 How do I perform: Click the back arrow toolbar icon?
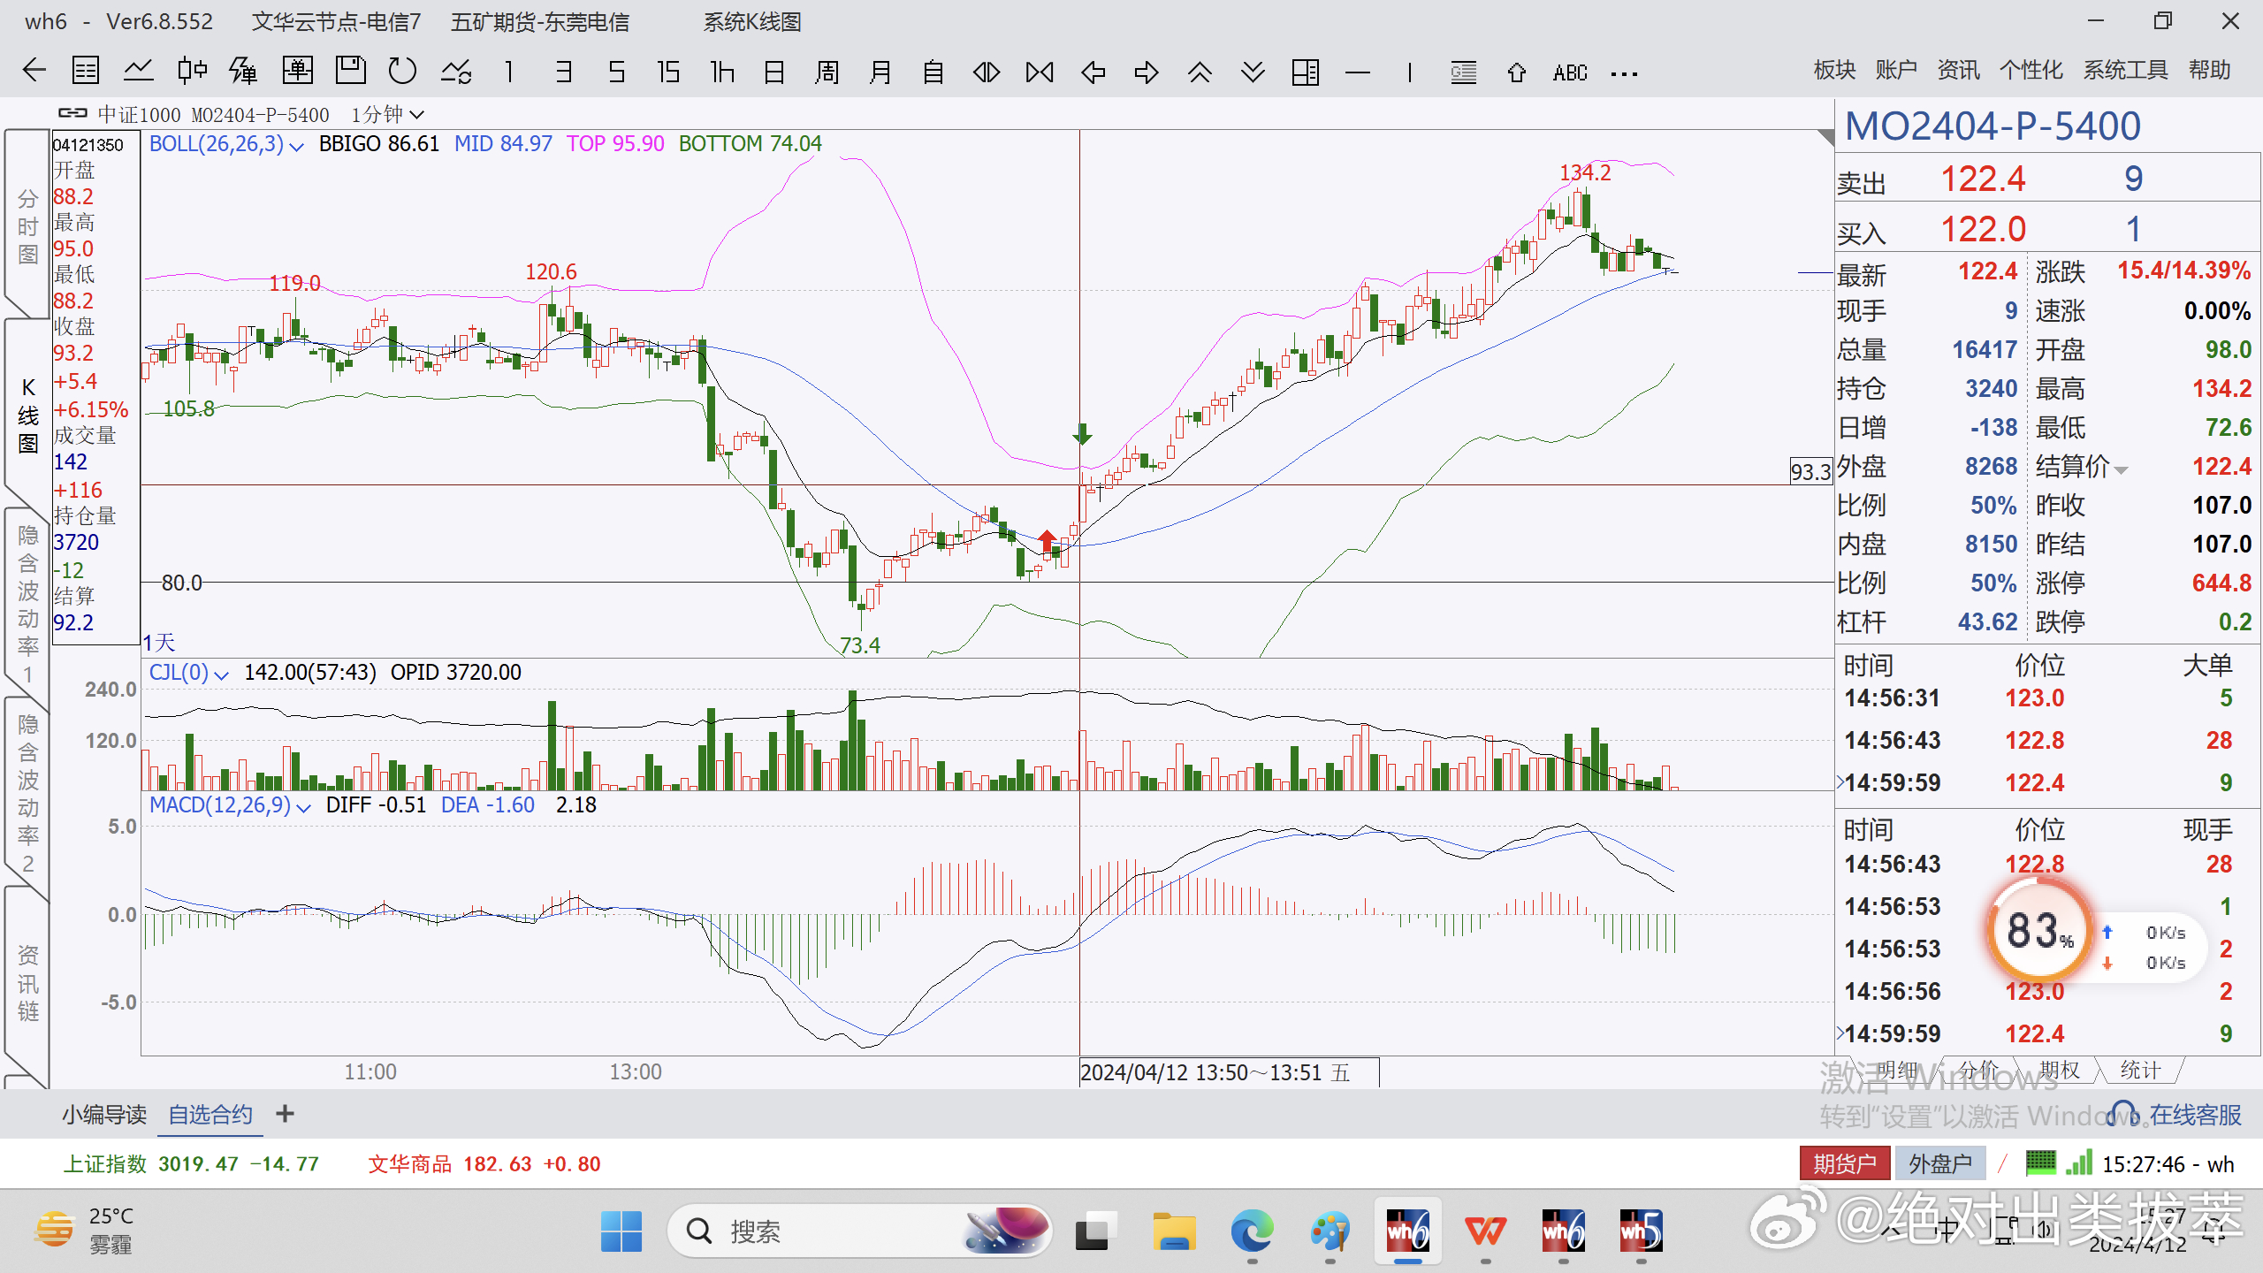pos(34,71)
